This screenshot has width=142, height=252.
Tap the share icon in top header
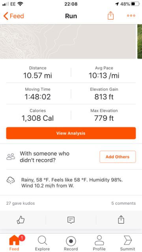click(x=110, y=16)
